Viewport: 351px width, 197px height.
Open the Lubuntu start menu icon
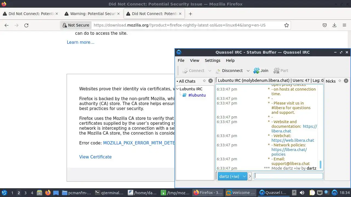point(4,193)
